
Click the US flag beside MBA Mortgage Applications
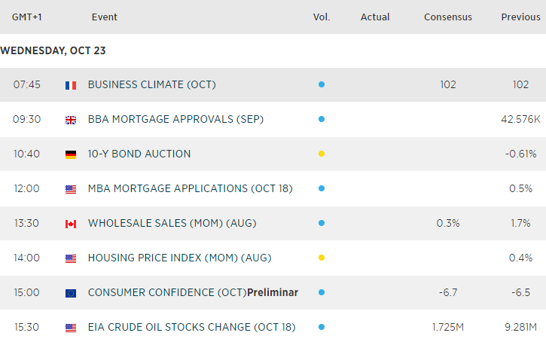point(71,189)
